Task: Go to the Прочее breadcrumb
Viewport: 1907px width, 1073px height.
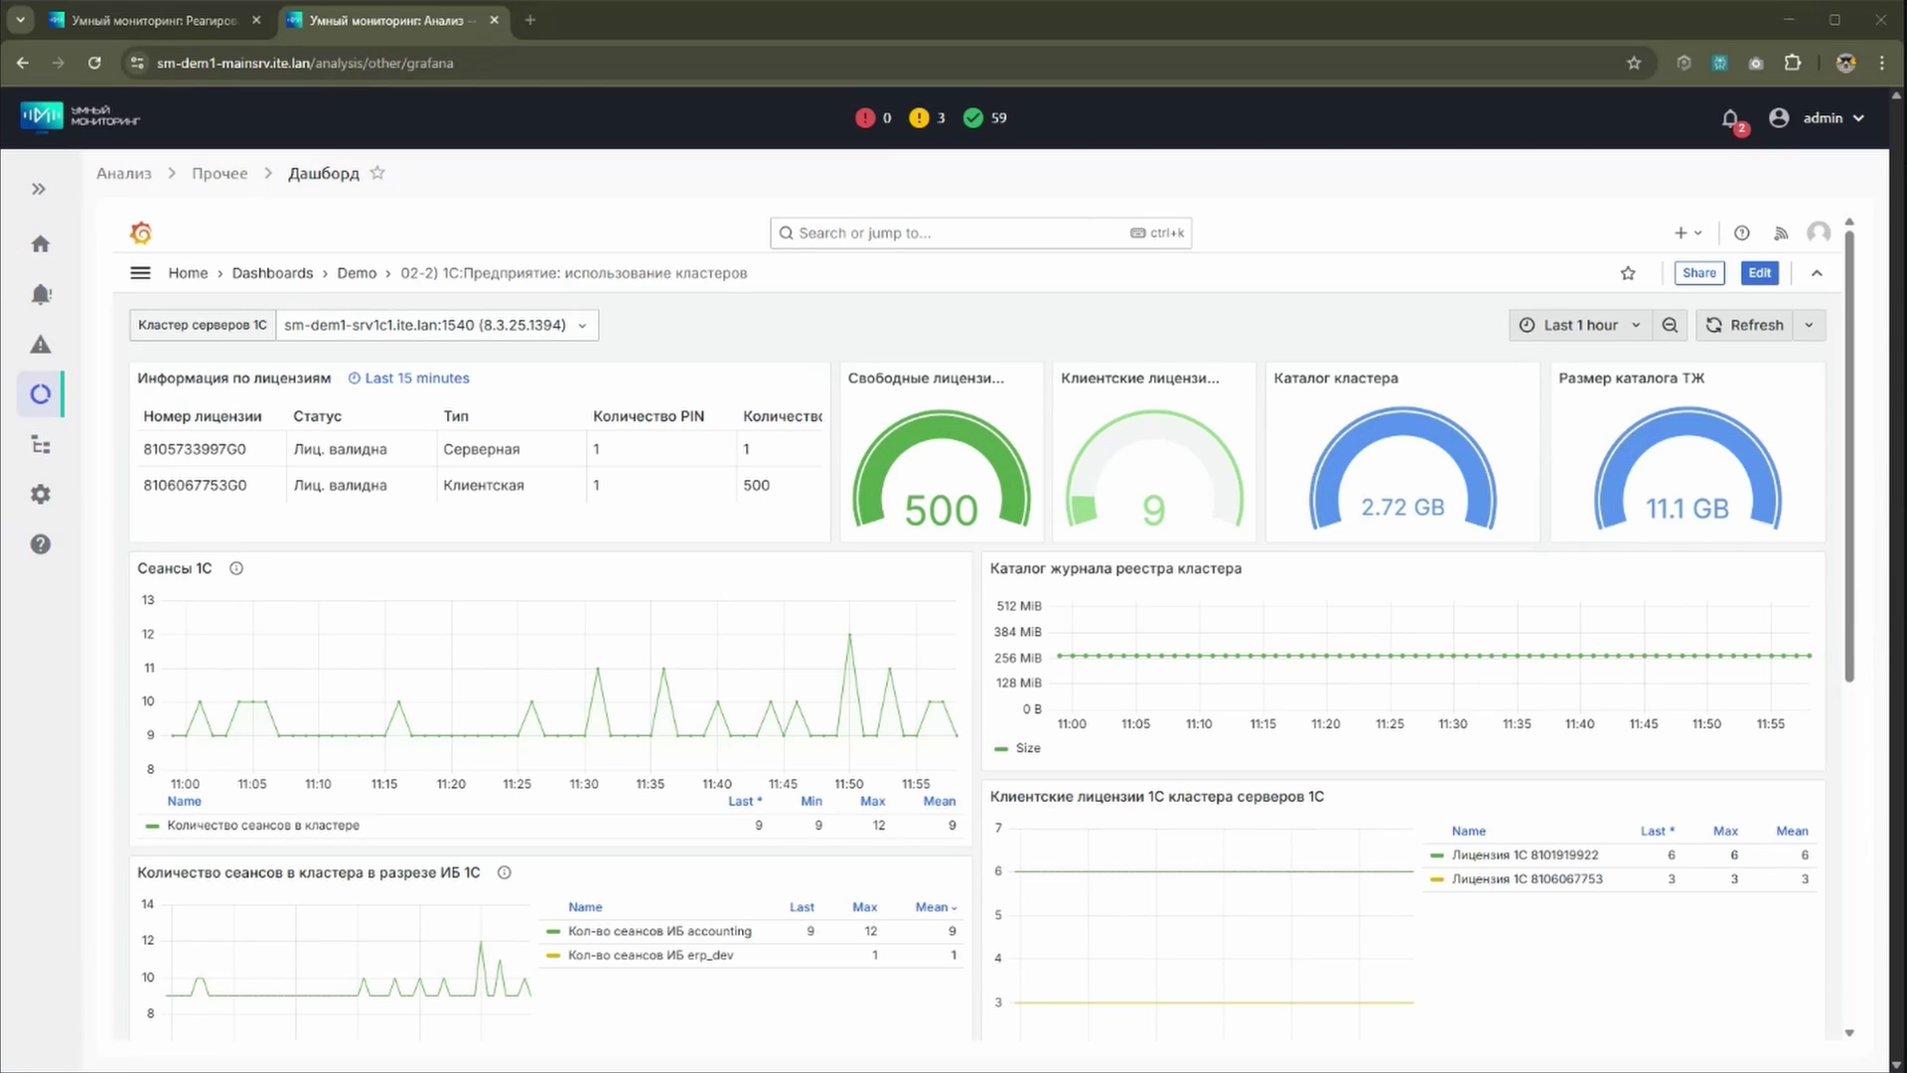Action: 220,174
